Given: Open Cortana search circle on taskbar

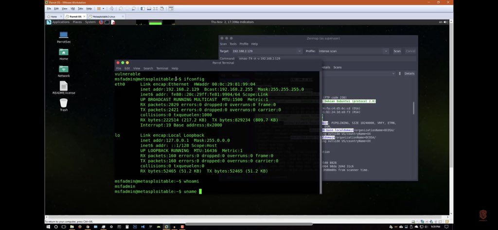Looking at the screenshot, I should [x=56, y=227].
